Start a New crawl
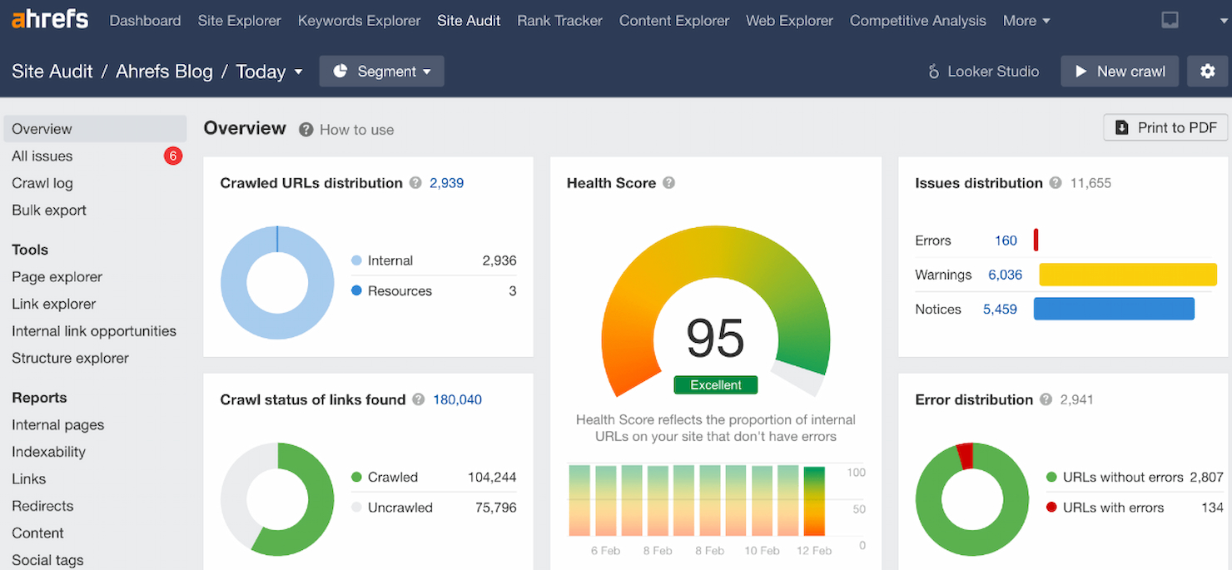1232x570 pixels. coord(1120,72)
